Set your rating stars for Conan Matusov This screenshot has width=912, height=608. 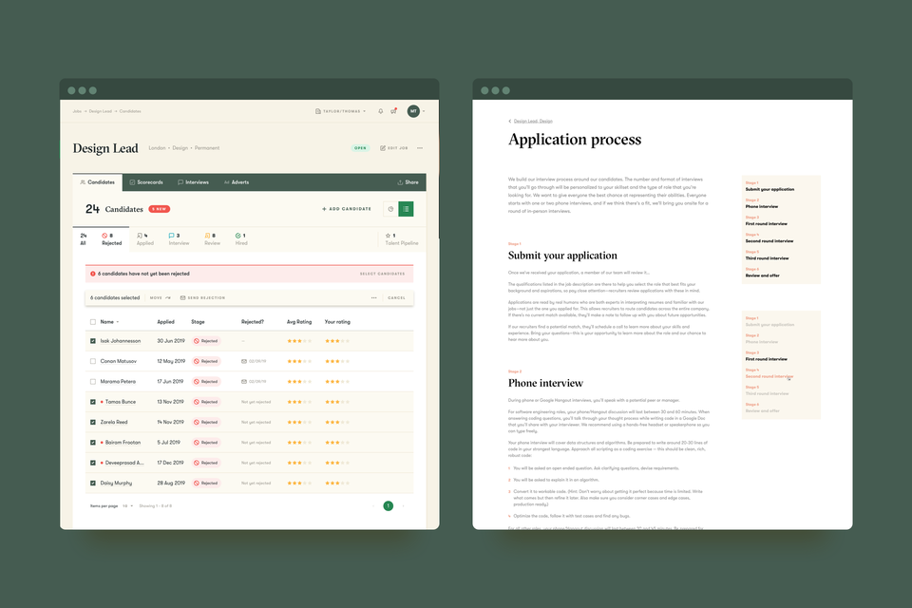coord(337,361)
